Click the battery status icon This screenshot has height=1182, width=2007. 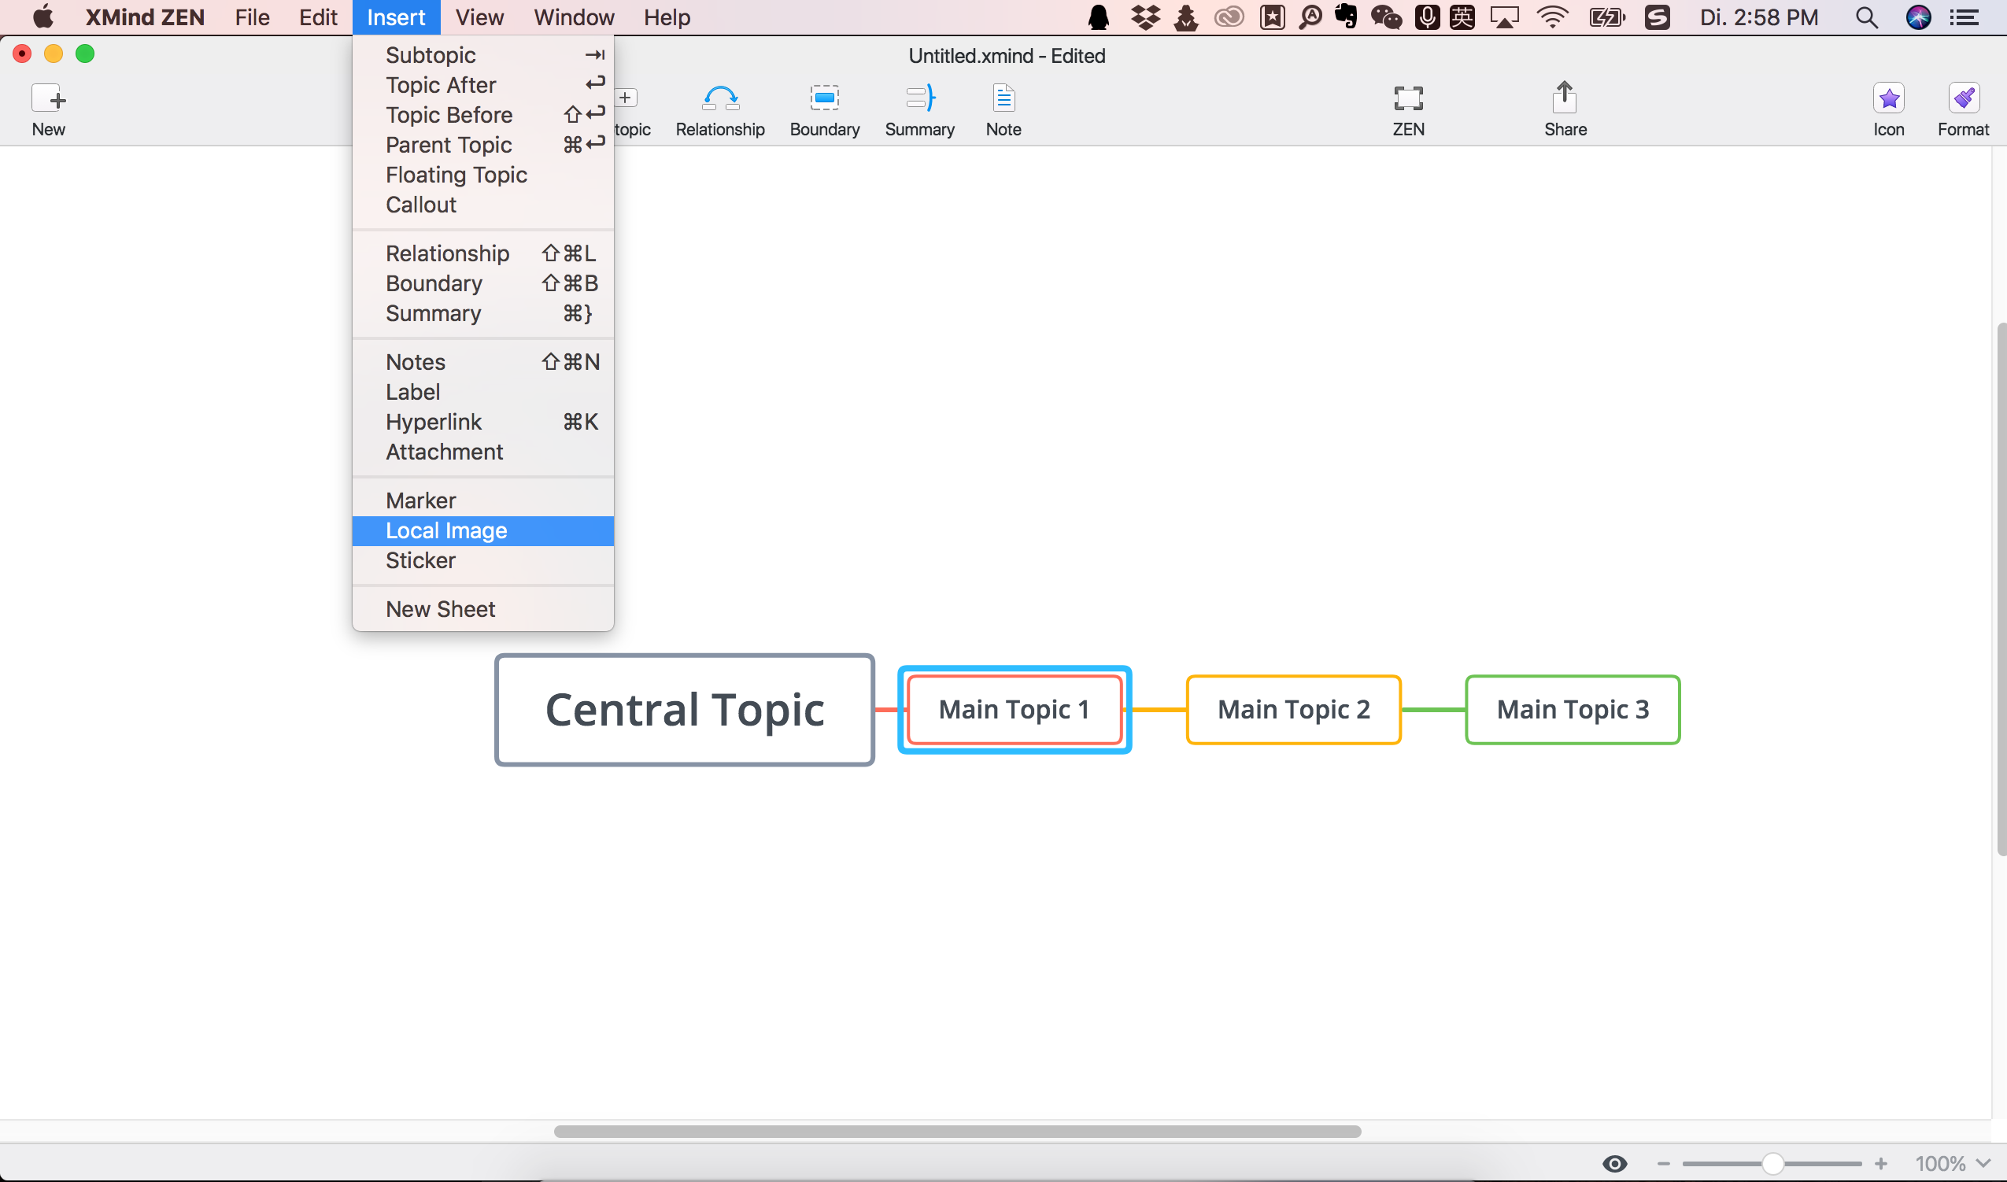[1606, 17]
